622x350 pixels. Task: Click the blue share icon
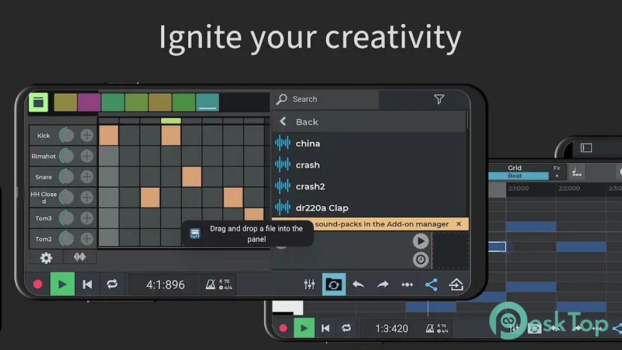(431, 285)
